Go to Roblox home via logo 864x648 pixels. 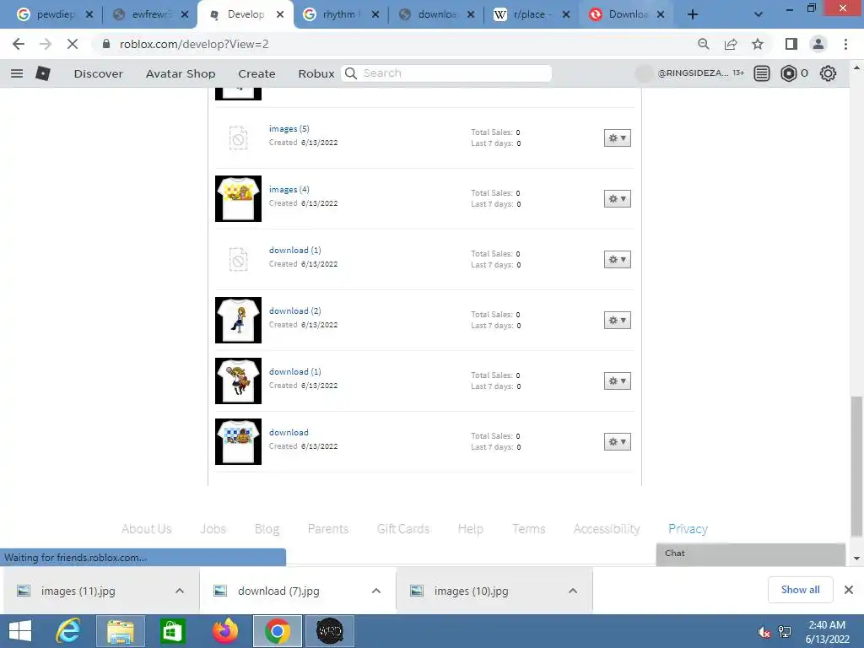click(x=43, y=73)
